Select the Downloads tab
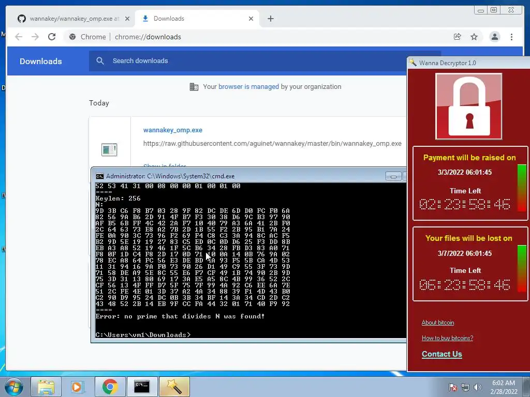Screen dimensions: 530x397 pos(197,19)
